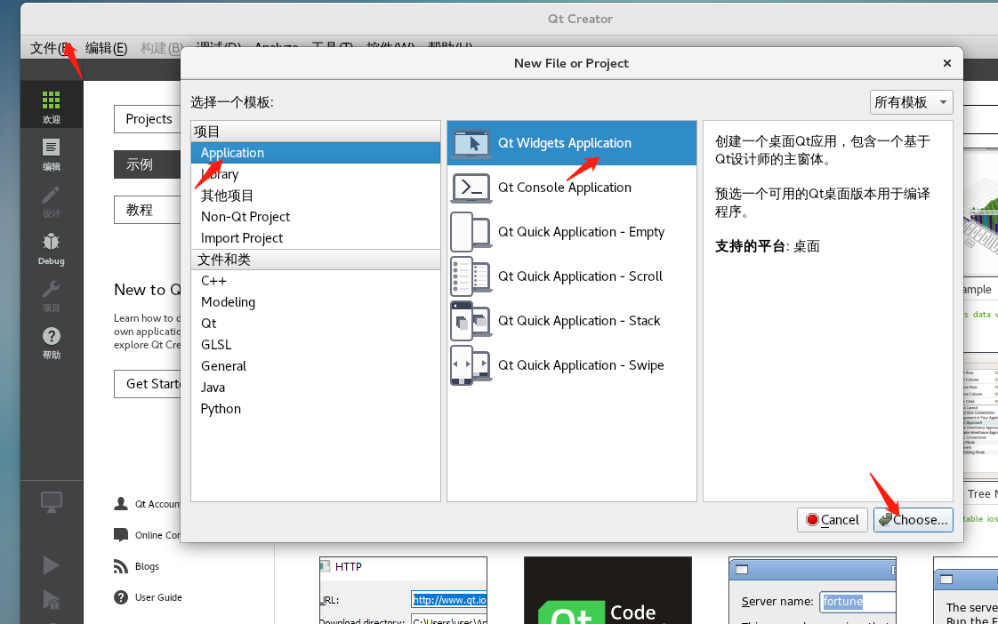Select the Python category
This screenshot has height=624, width=998.
316,408
